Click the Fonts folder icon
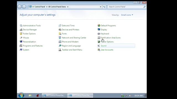The image size is (177, 99). click(60, 34)
